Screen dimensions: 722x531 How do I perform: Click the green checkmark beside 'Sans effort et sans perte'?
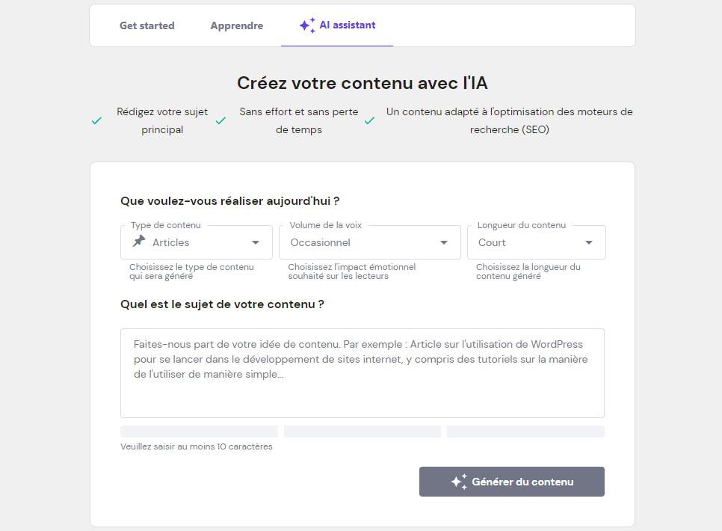coord(220,120)
